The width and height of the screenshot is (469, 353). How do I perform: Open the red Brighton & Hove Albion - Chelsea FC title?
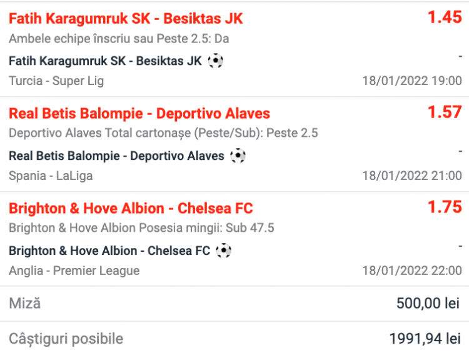coord(131,209)
